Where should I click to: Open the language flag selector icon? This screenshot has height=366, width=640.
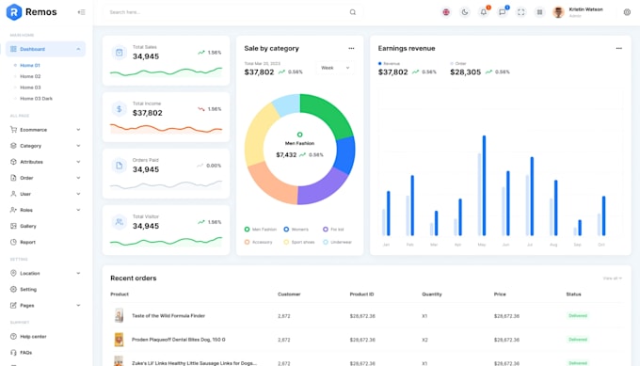coord(446,12)
